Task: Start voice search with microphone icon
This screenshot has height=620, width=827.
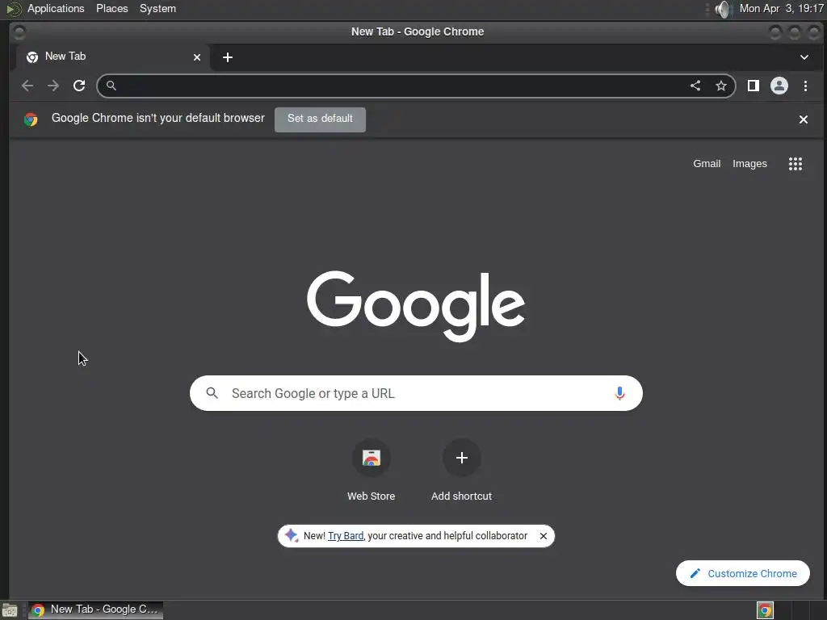Action: coord(619,393)
